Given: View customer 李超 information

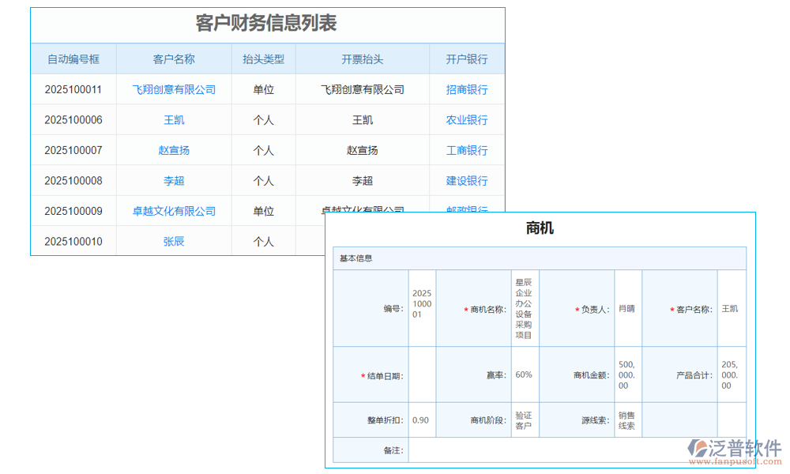Looking at the screenshot, I should coord(173,180).
